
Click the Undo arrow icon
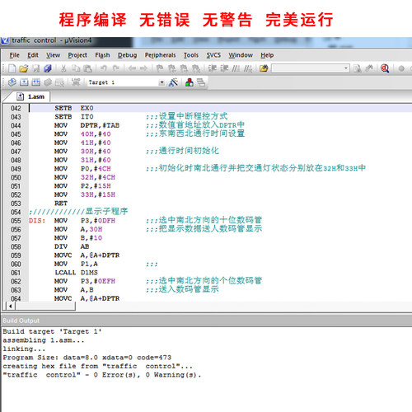click(103, 68)
